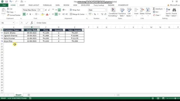Open the number format Date dropdown
This screenshot has height=101, width=180.
pyautogui.click(x=106, y=10)
